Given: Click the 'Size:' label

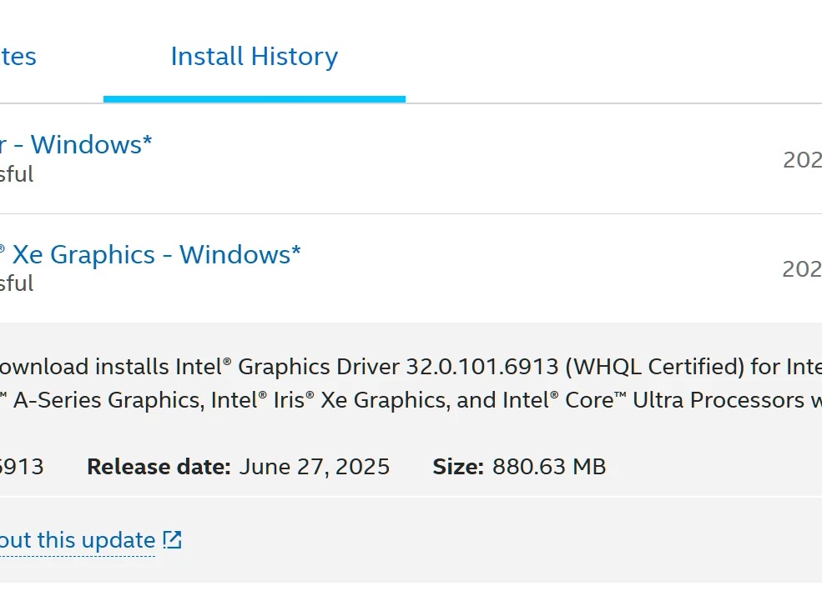Looking at the screenshot, I should pos(458,467).
